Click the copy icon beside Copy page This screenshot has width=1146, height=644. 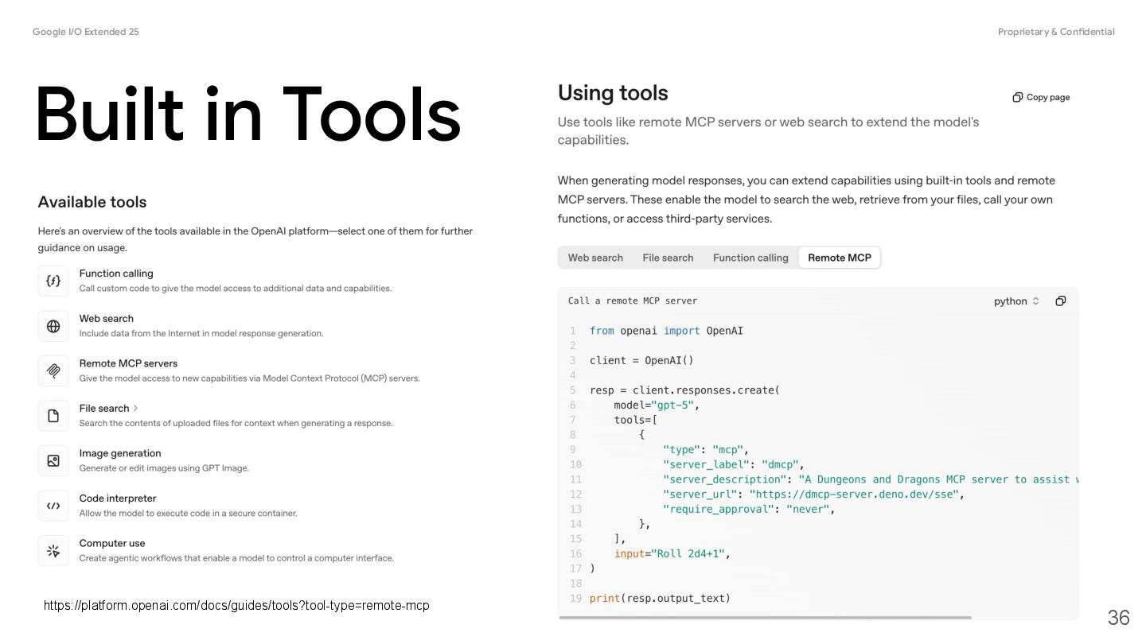(1017, 97)
